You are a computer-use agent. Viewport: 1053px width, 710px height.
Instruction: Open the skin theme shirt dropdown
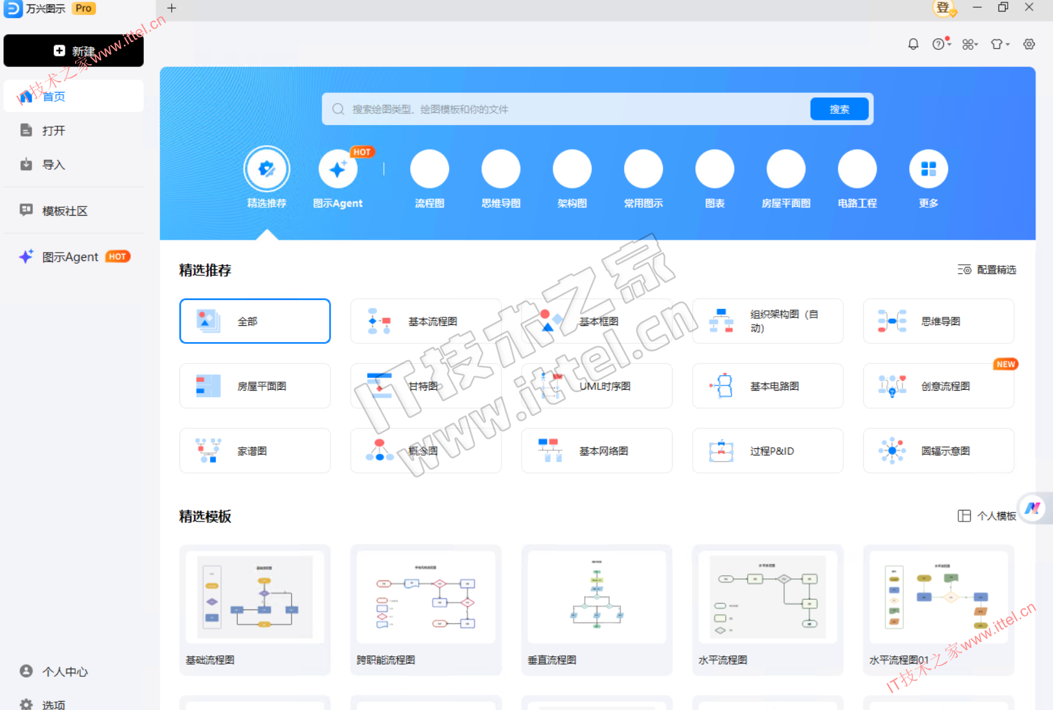click(999, 44)
